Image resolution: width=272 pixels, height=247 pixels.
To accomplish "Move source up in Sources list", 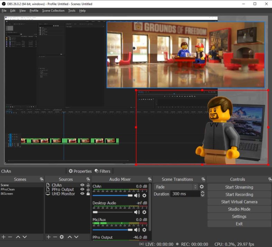I will (x=70, y=237).
